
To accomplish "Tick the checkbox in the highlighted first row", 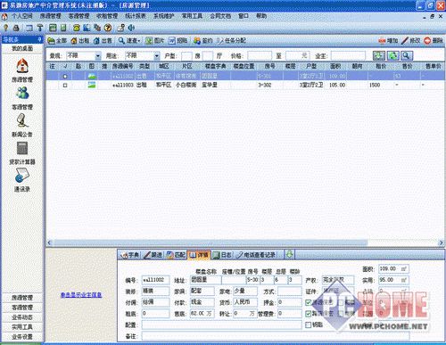I will click(x=65, y=76).
